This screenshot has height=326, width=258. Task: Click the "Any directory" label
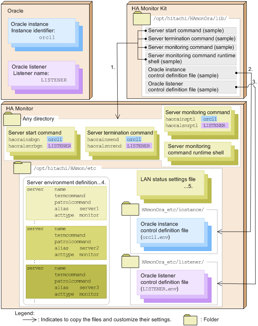[38, 119]
